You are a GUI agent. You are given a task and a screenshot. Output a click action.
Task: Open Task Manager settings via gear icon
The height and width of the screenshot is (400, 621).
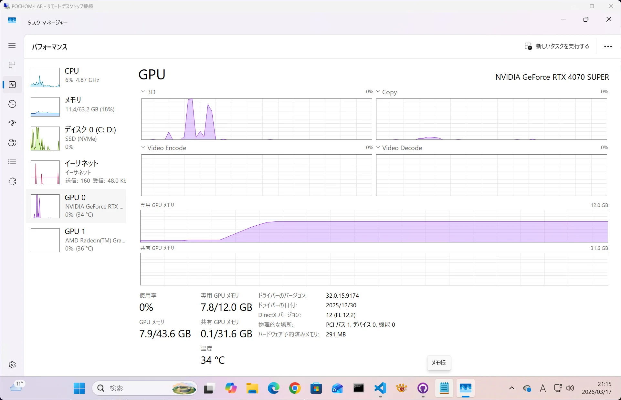click(x=12, y=365)
